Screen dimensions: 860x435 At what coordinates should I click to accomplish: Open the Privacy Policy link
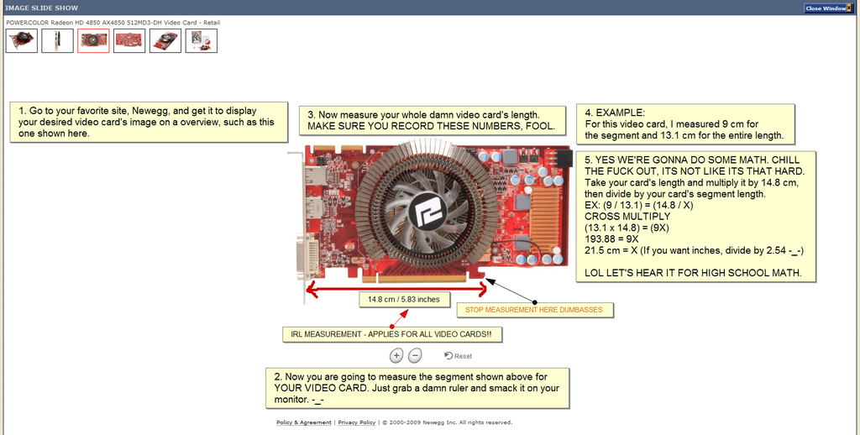(x=356, y=422)
